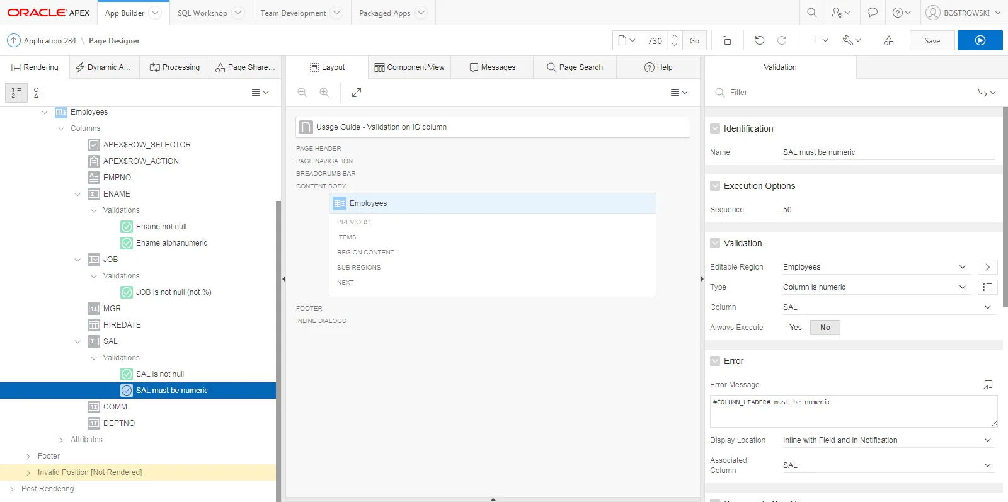
Task: Switch to the Component View tab
Action: click(x=409, y=67)
